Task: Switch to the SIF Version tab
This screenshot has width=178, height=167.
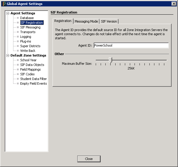Action: 109,21
